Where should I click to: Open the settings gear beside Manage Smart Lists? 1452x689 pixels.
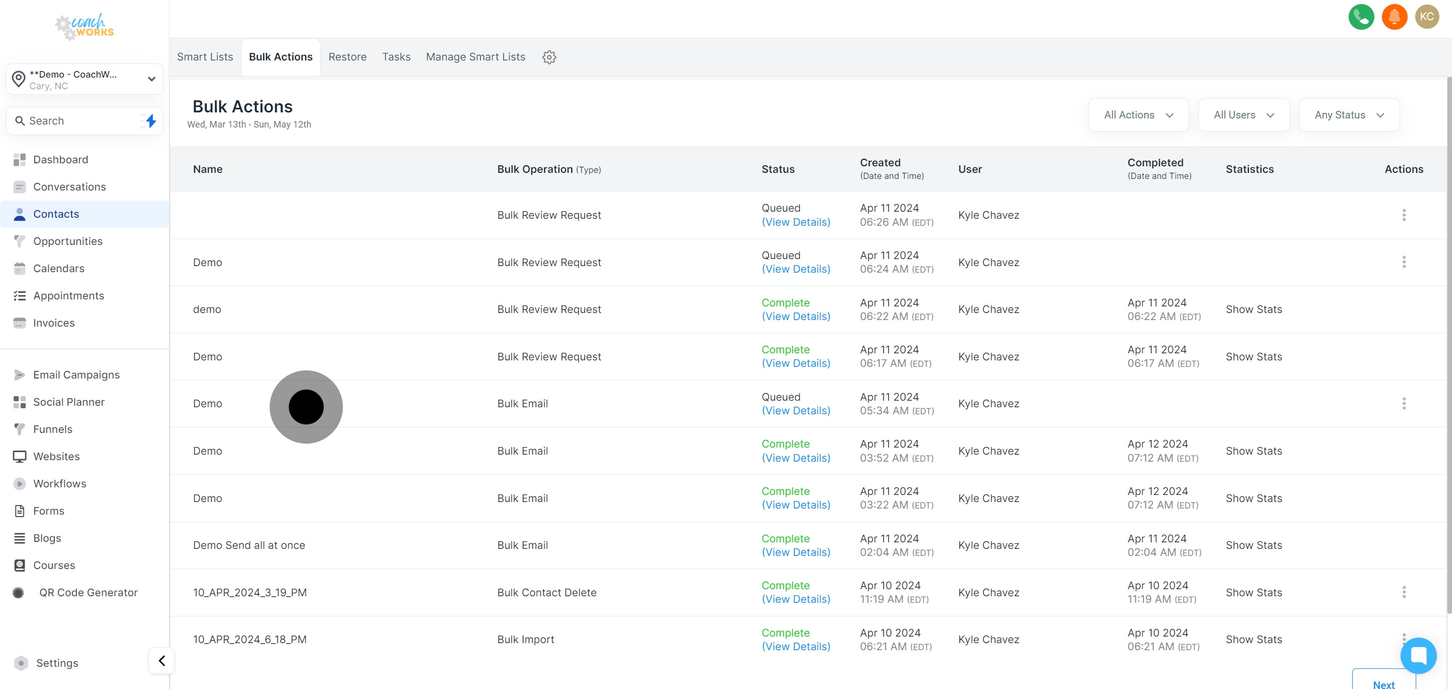[549, 57]
